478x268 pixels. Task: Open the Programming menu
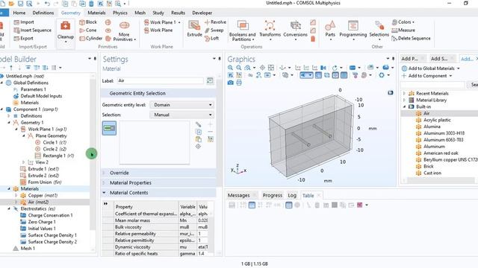click(x=353, y=31)
